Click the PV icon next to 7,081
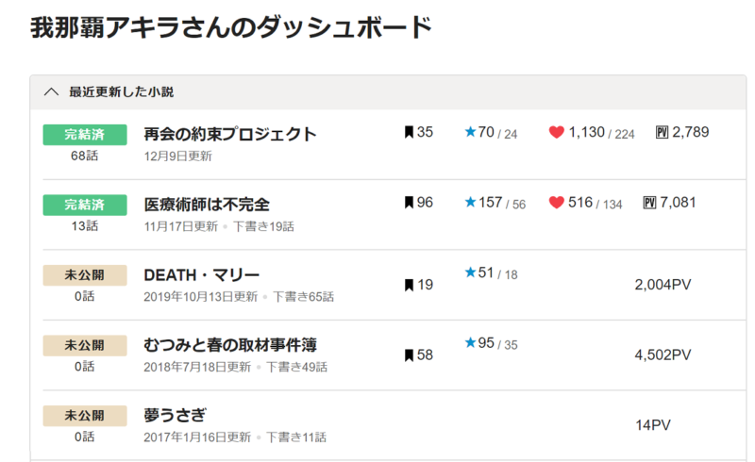The image size is (755, 462). pos(649,202)
